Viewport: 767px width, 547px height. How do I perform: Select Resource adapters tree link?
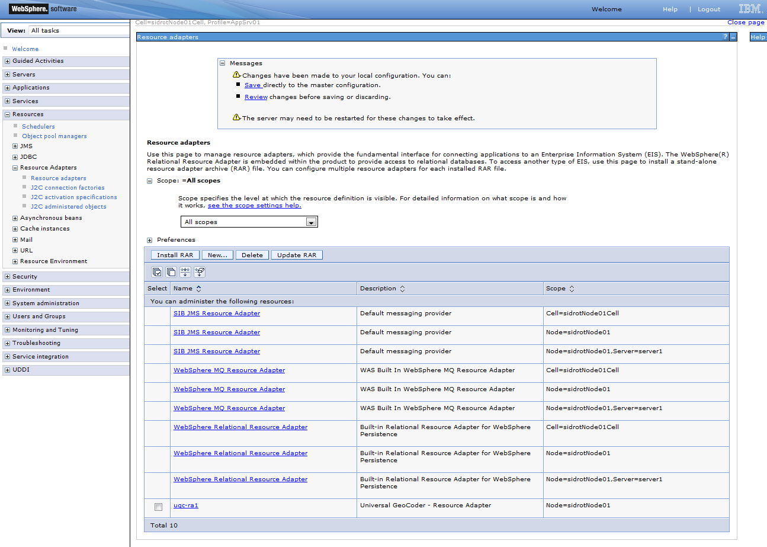59,178
